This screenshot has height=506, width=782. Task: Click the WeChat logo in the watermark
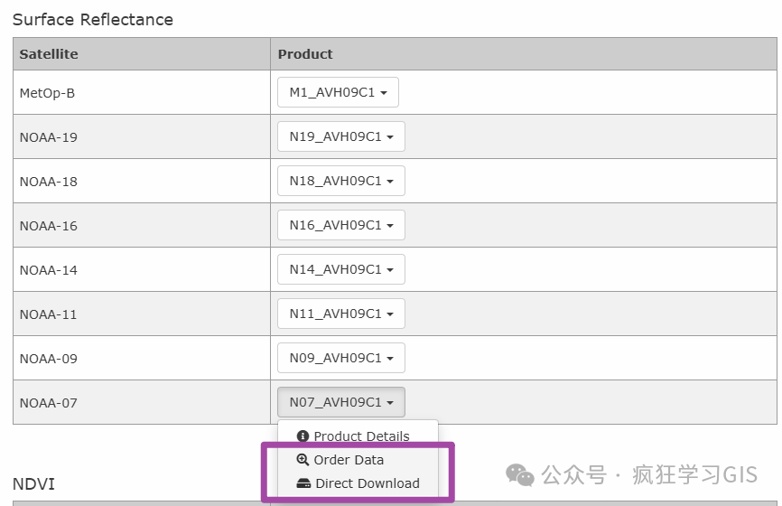point(519,474)
